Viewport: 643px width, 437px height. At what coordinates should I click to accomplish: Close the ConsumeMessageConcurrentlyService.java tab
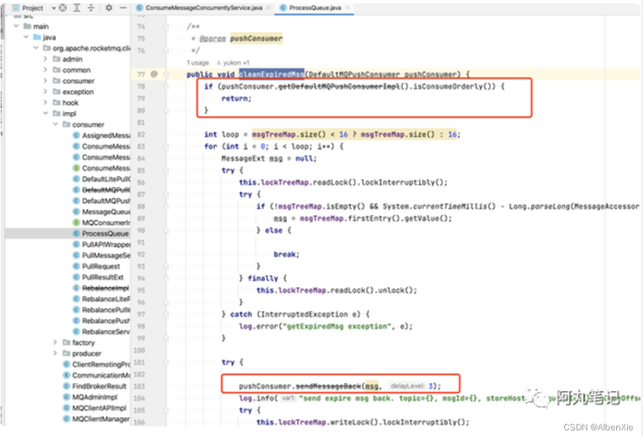[x=268, y=8]
